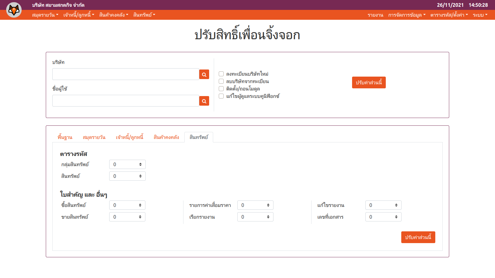The image size is (495, 278).
Task: Click ใบสำคัญ และ อื่นๆ section heading
Action: (84, 195)
